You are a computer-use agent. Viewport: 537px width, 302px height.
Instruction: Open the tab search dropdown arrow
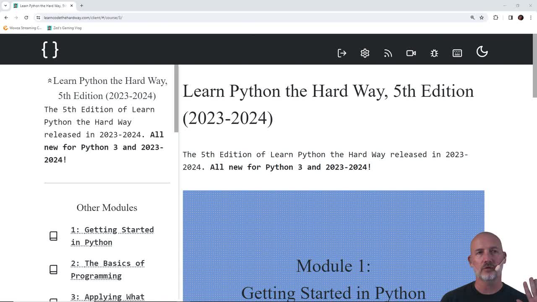tap(5, 6)
